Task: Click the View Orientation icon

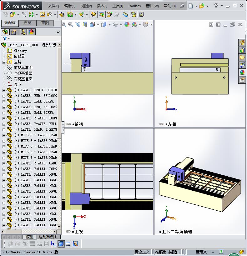Action: pos(92,24)
